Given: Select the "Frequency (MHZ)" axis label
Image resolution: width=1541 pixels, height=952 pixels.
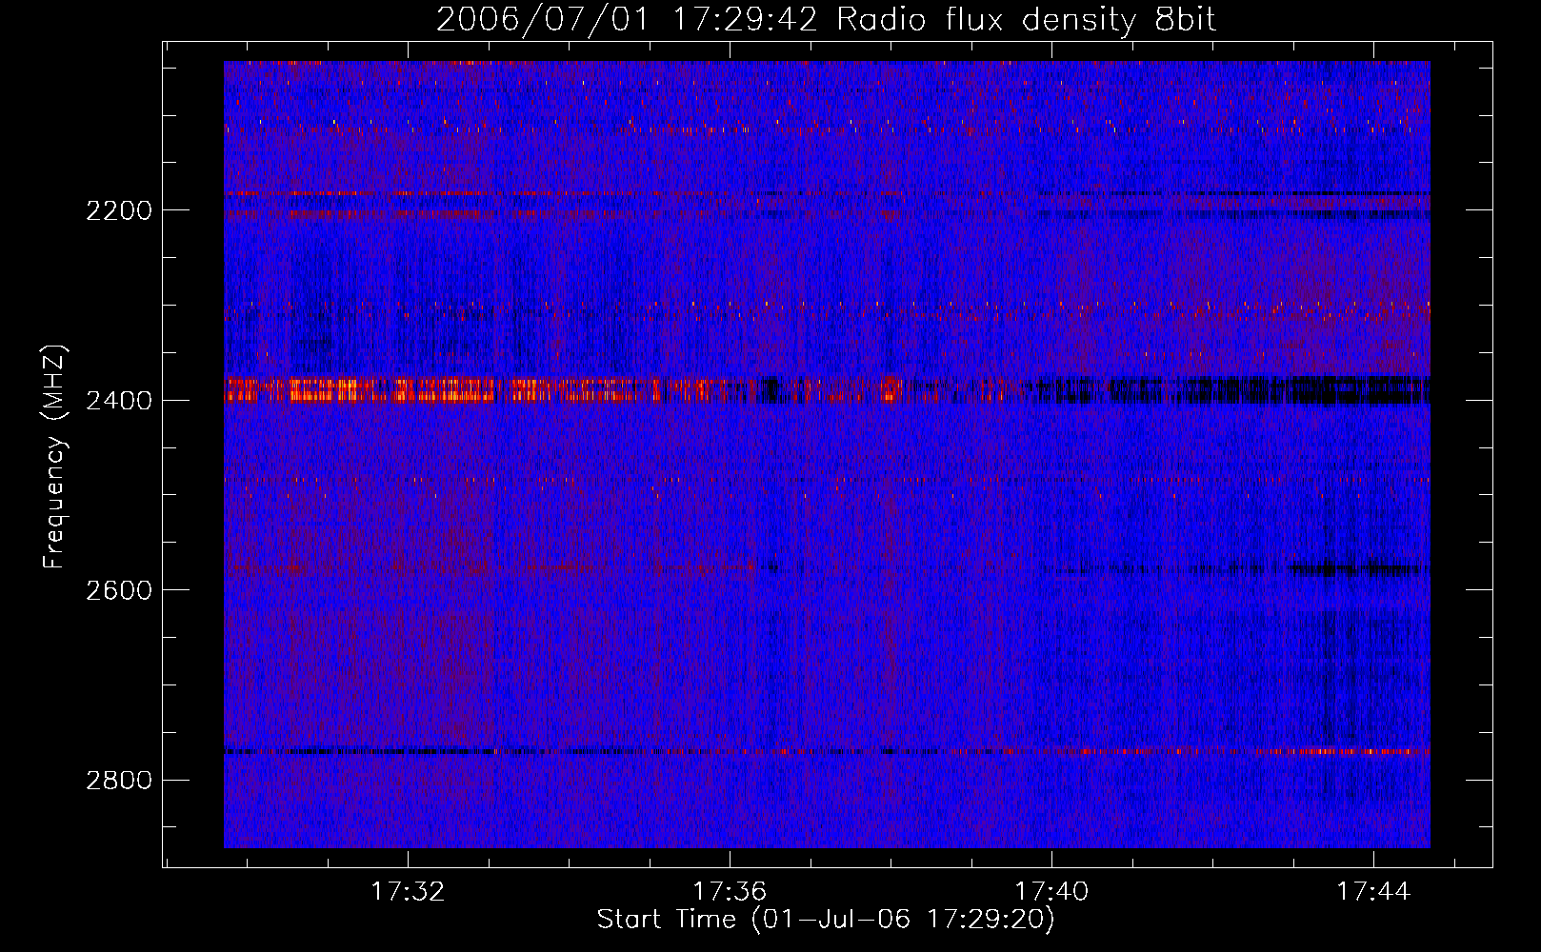Looking at the screenshot, I should [55, 457].
